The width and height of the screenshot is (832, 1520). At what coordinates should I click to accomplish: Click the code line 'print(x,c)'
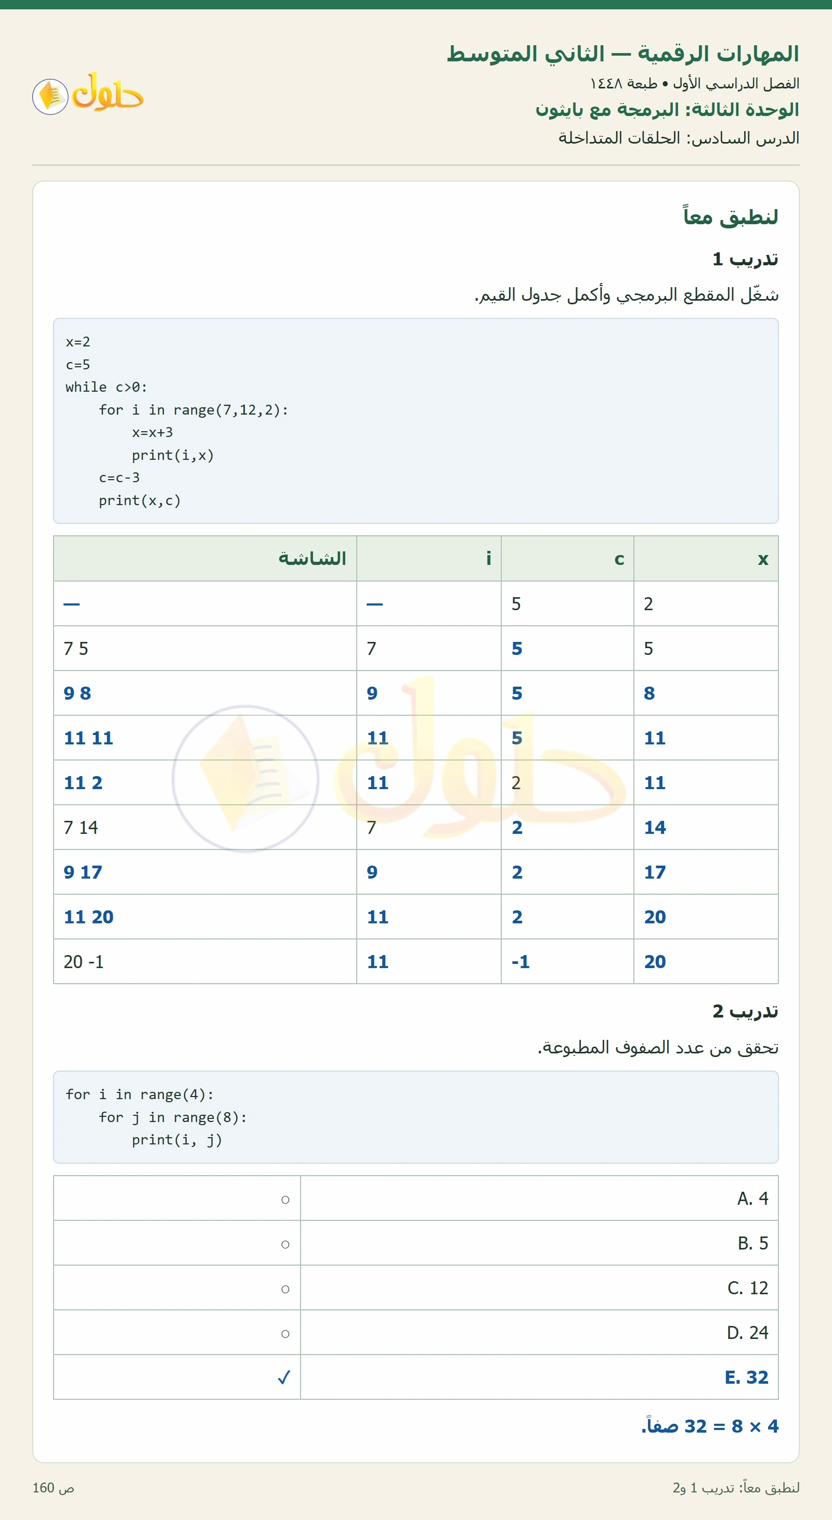coord(140,500)
